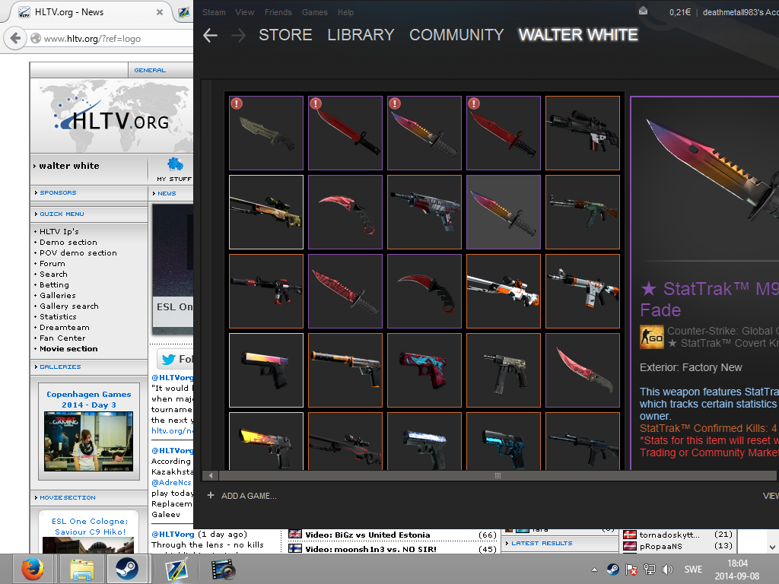Click the HLTV.org logo banner
This screenshot has width=779, height=584.
[112, 116]
